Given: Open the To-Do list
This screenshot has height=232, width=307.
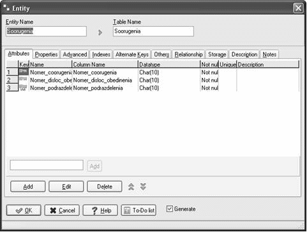Looking at the screenshot, I should [139, 210].
